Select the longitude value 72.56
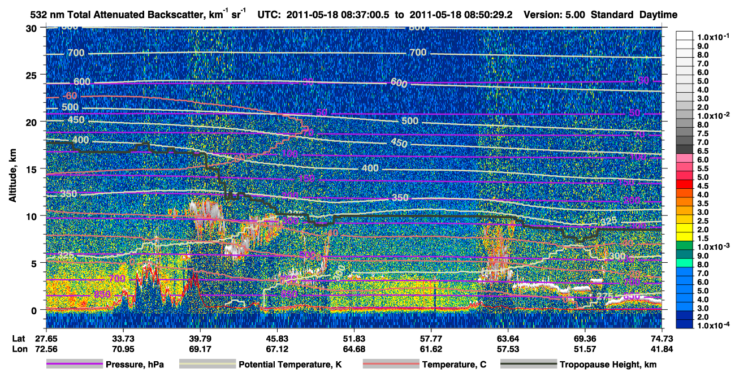 pos(46,349)
